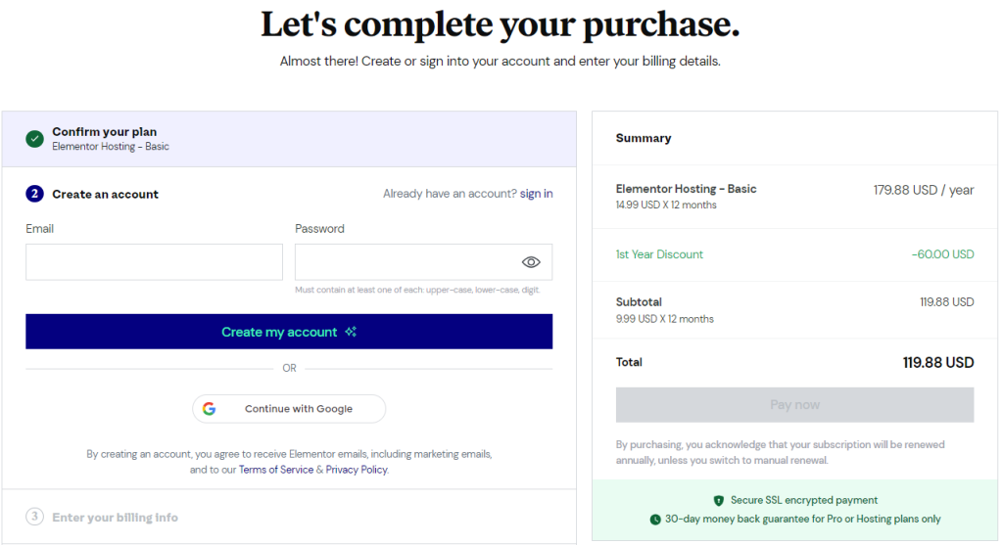Screen dimensions: 1003x545
Task: Select the Create an account heading
Action: click(x=105, y=195)
